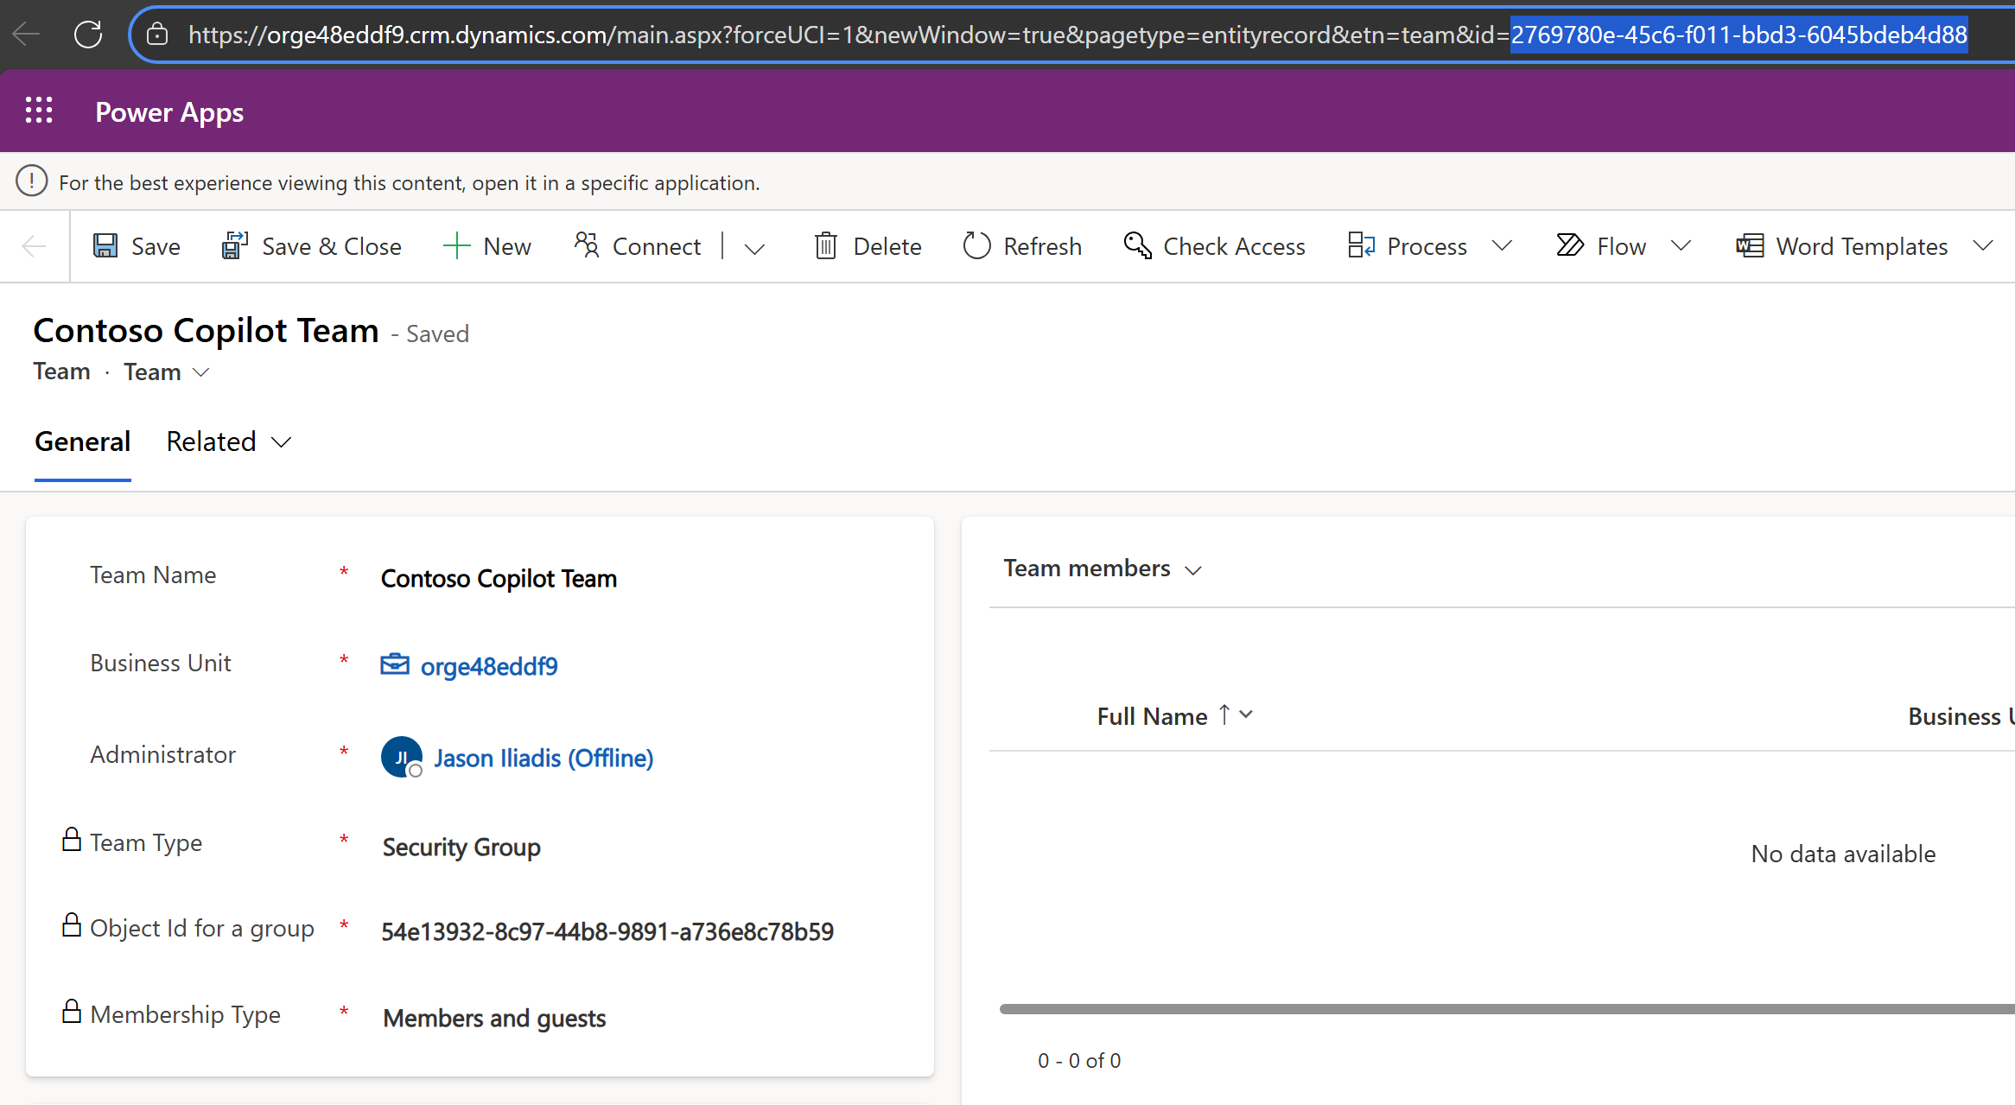Viewport: 2015px width, 1105px height.
Task: Click the Save & Close icon
Action: [234, 246]
